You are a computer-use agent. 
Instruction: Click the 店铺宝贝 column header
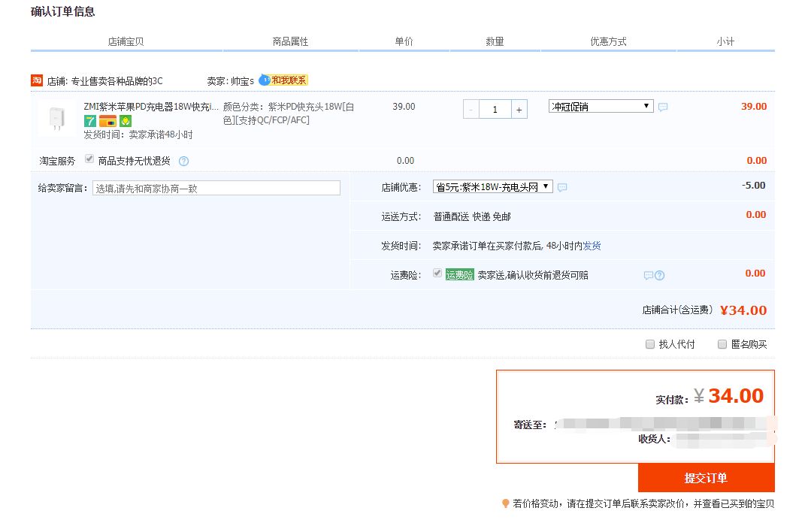point(126,41)
